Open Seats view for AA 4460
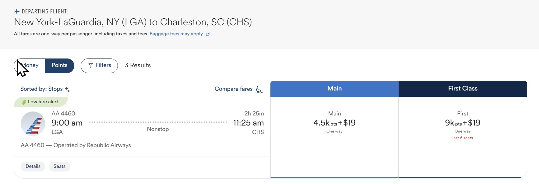The image size is (539, 184). pos(59,166)
